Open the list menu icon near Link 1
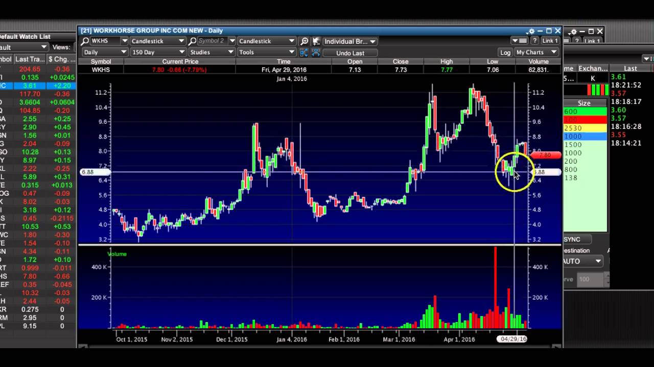Image resolution: width=654 pixels, height=367 pixels. (519, 41)
